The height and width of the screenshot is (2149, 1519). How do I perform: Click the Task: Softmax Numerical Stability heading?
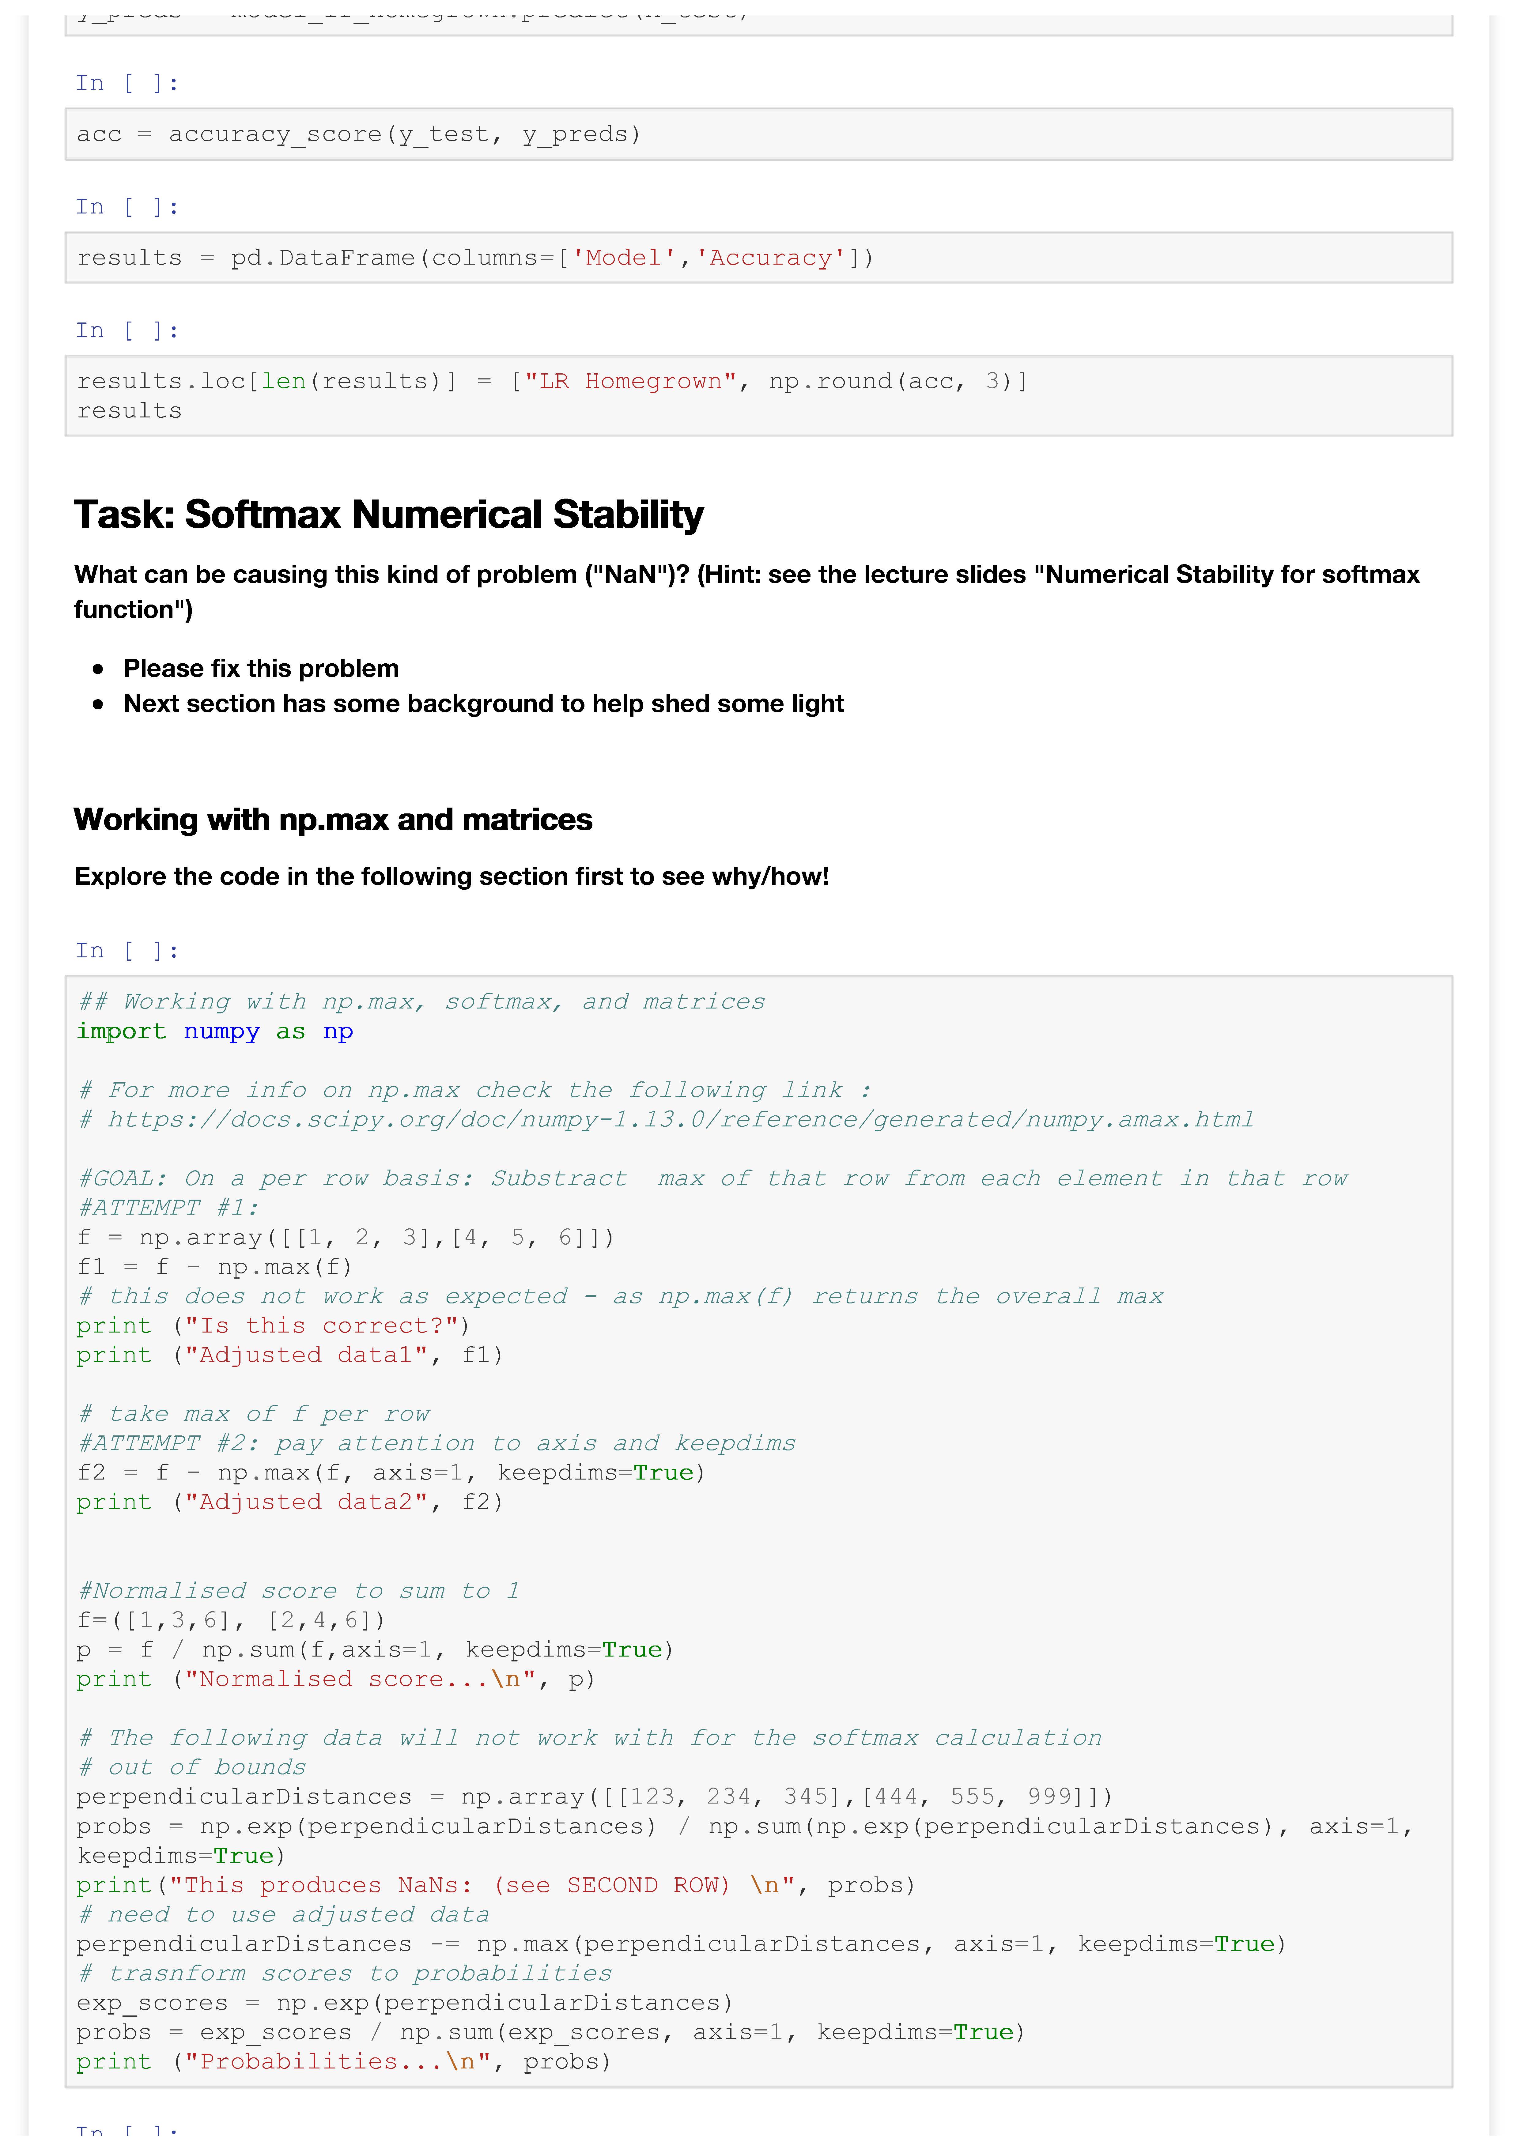pos(388,515)
